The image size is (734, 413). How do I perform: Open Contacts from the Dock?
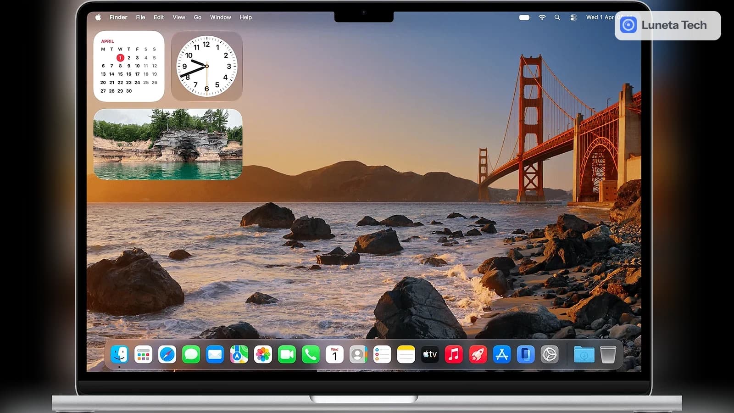(x=358, y=355)
